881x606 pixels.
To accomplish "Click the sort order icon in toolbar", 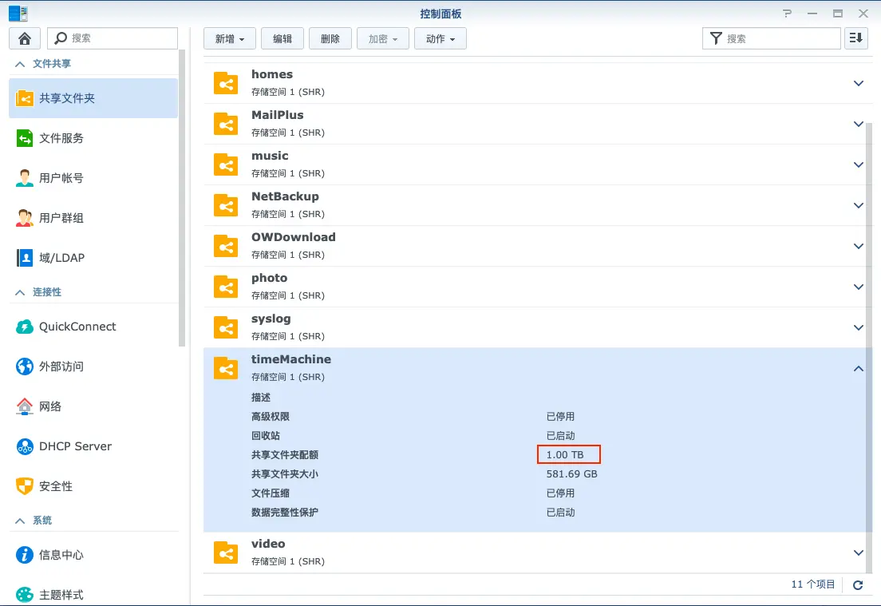I will tap(856, 38).
